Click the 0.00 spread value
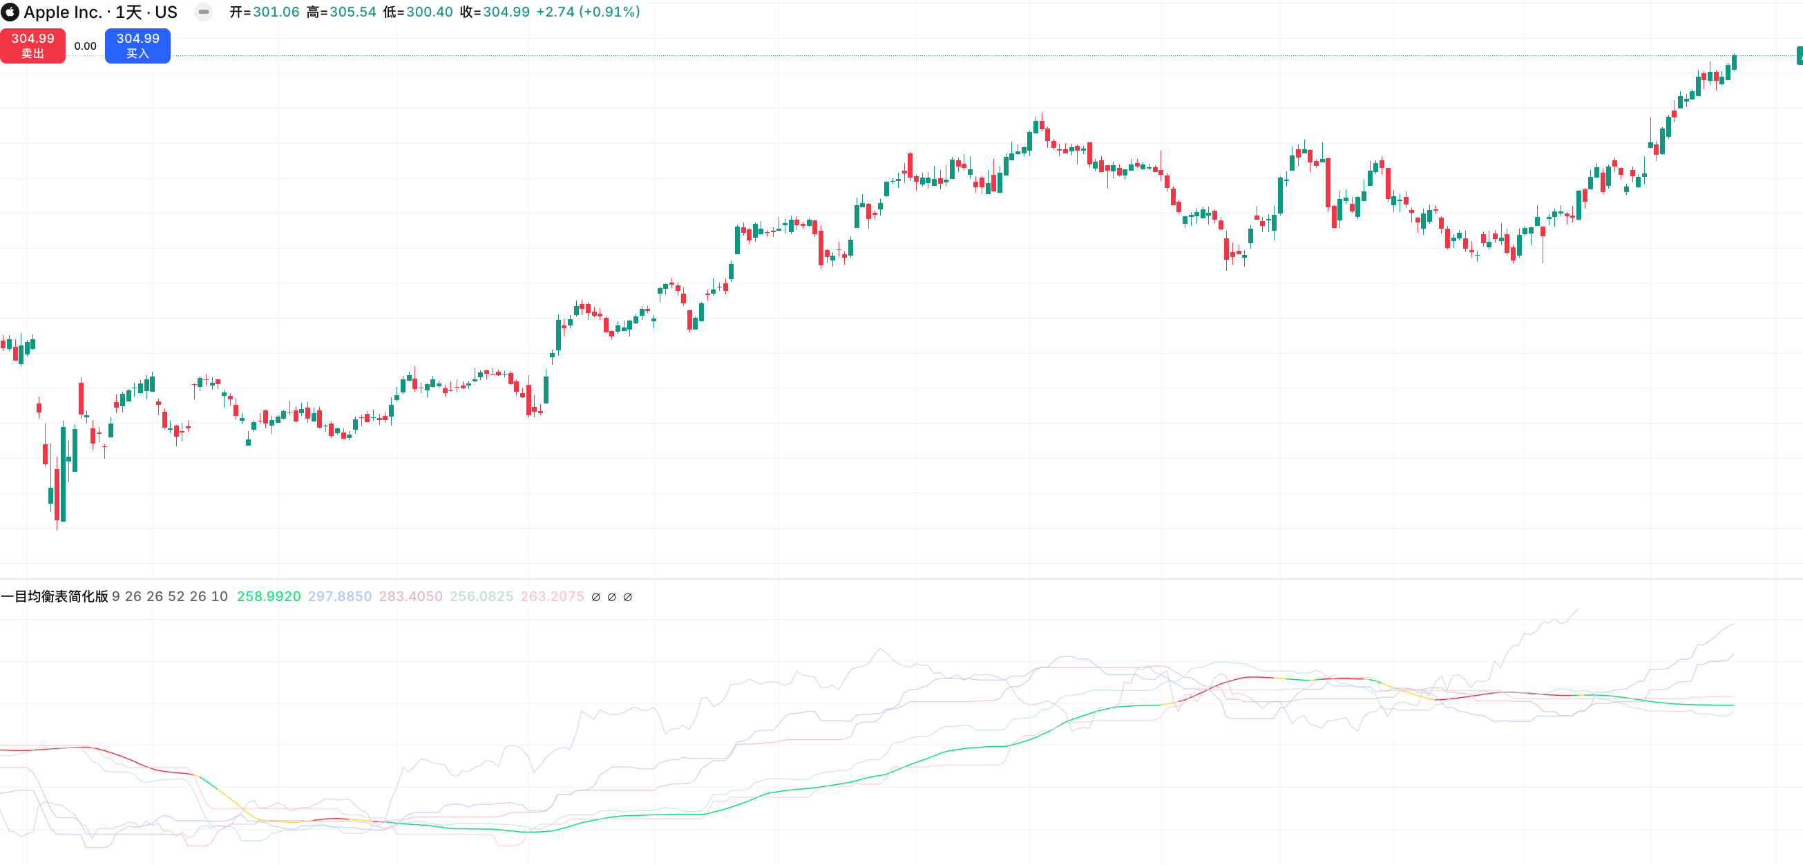 [86, 46]
